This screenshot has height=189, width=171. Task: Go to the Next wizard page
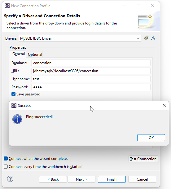coord(81,179)
